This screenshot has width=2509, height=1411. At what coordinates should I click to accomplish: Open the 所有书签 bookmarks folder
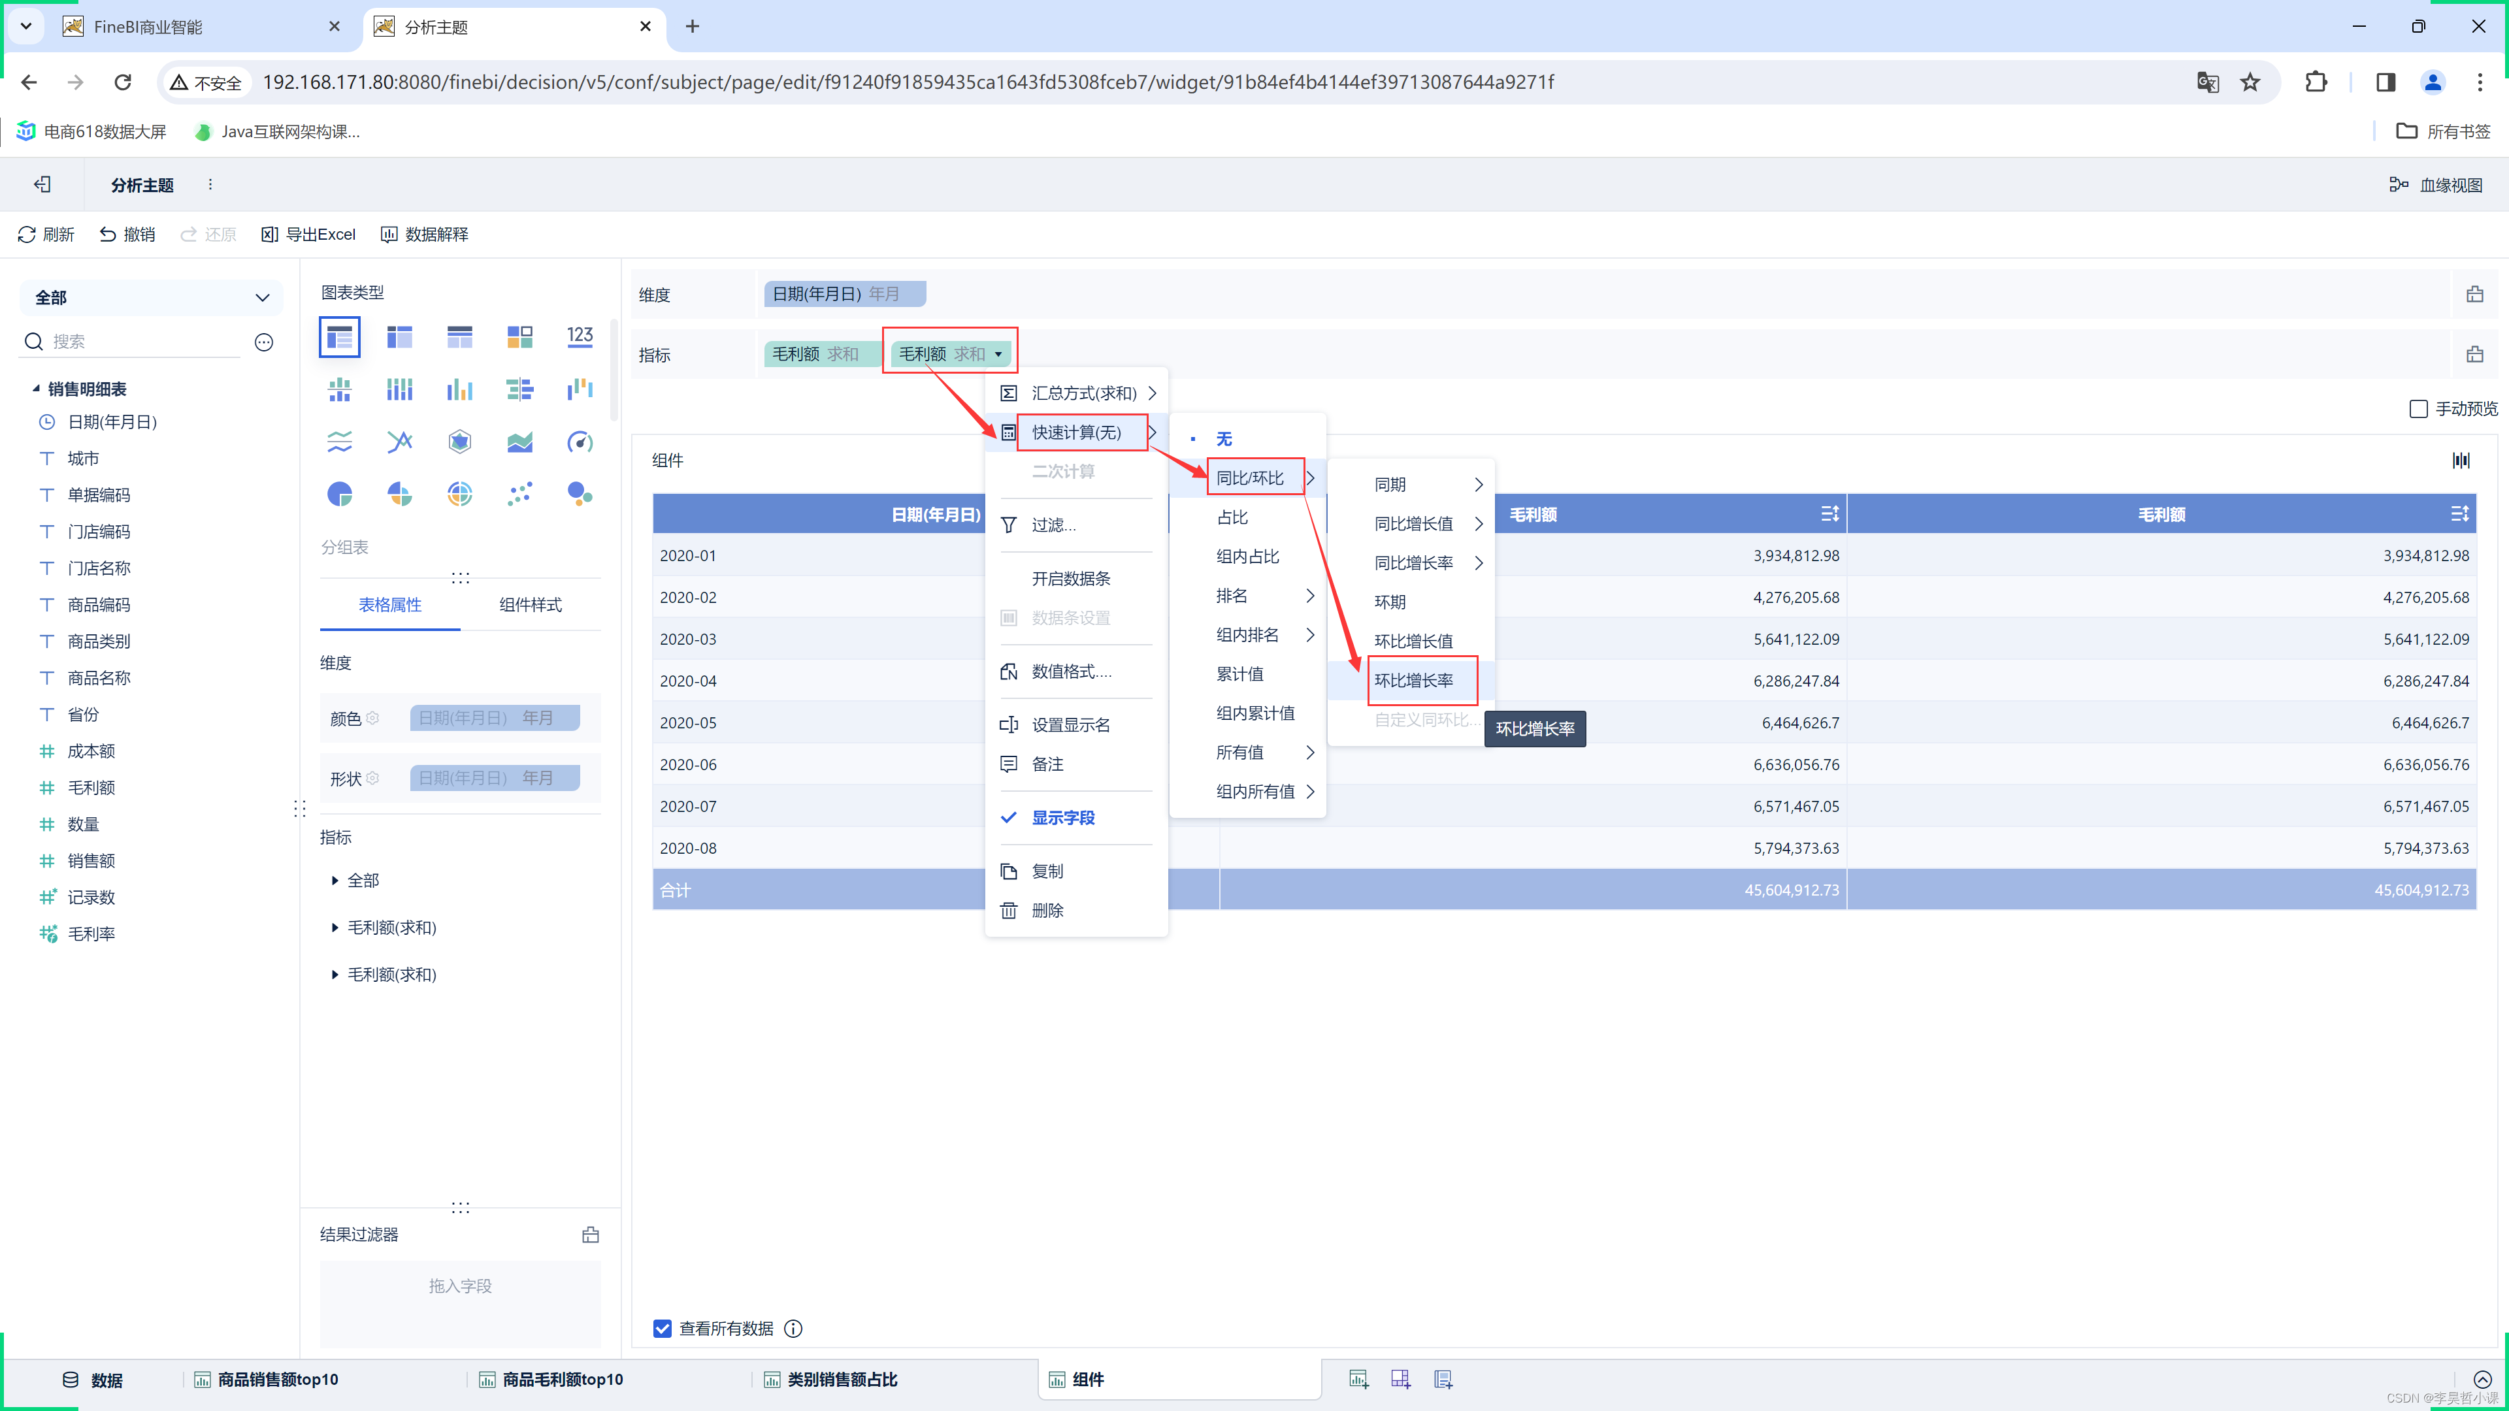click(2443, 131)
